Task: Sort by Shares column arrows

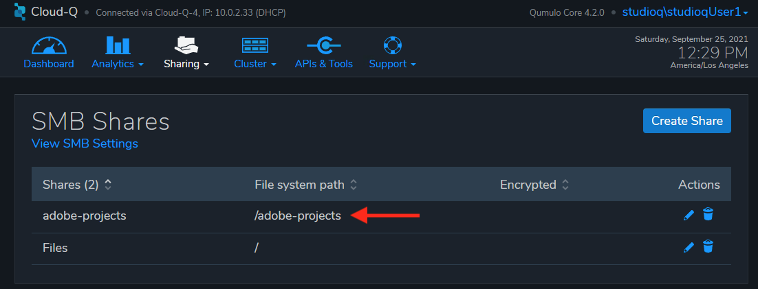Action: point(108,184)
